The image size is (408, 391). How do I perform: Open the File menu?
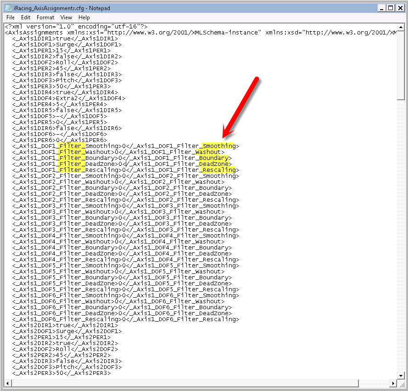point(11,17)
